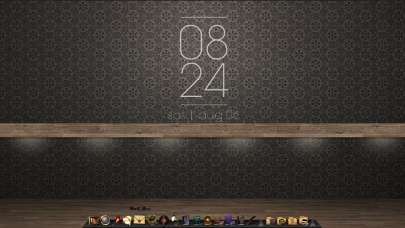Viewport: 405px width, 228px height.
Task: Open the dock folder containing a typewriter
Action: click(x=282, y=221)
